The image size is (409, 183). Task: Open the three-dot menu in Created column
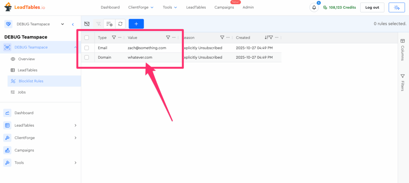pyautogui.click(x=277, y=38)
